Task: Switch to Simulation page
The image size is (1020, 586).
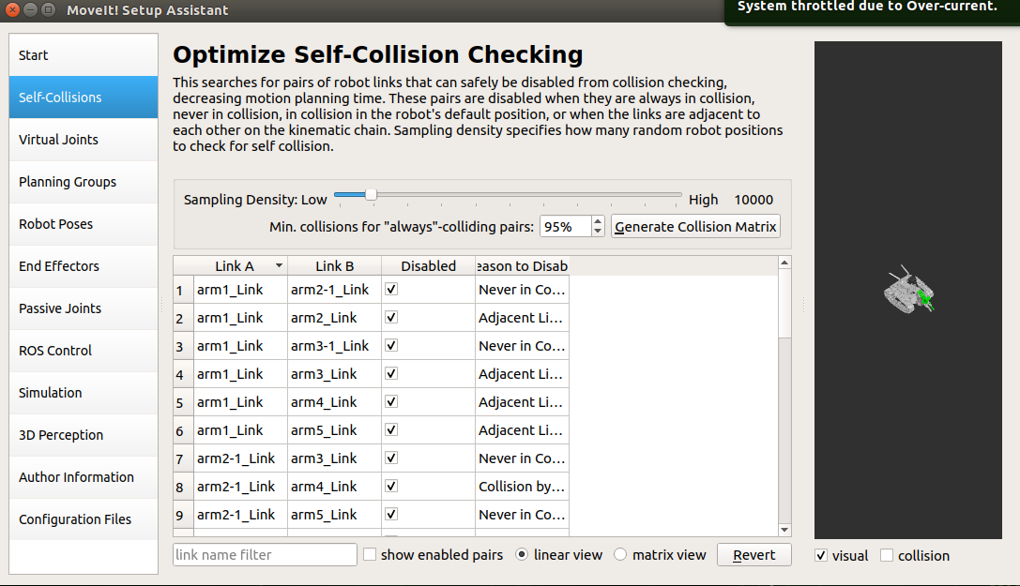Action: click(x=84, y=393)
